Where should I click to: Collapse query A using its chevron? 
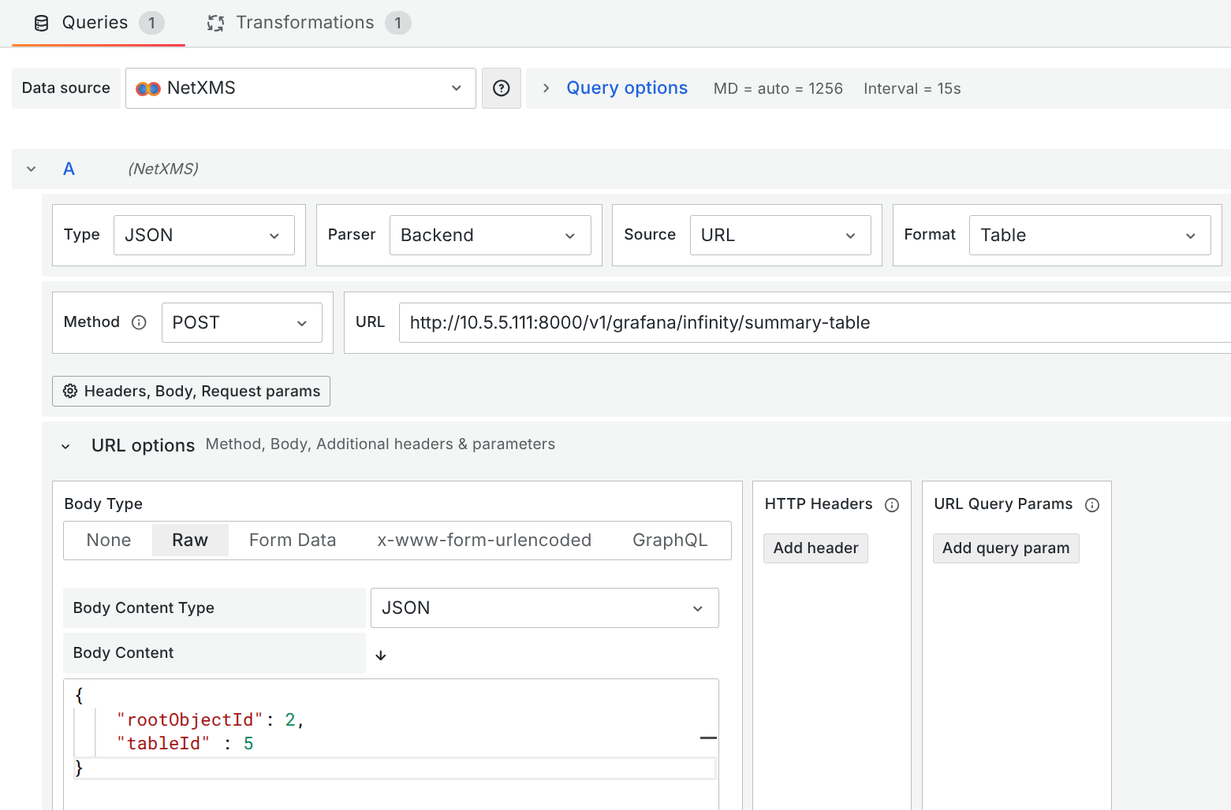(x=30, y=169)
